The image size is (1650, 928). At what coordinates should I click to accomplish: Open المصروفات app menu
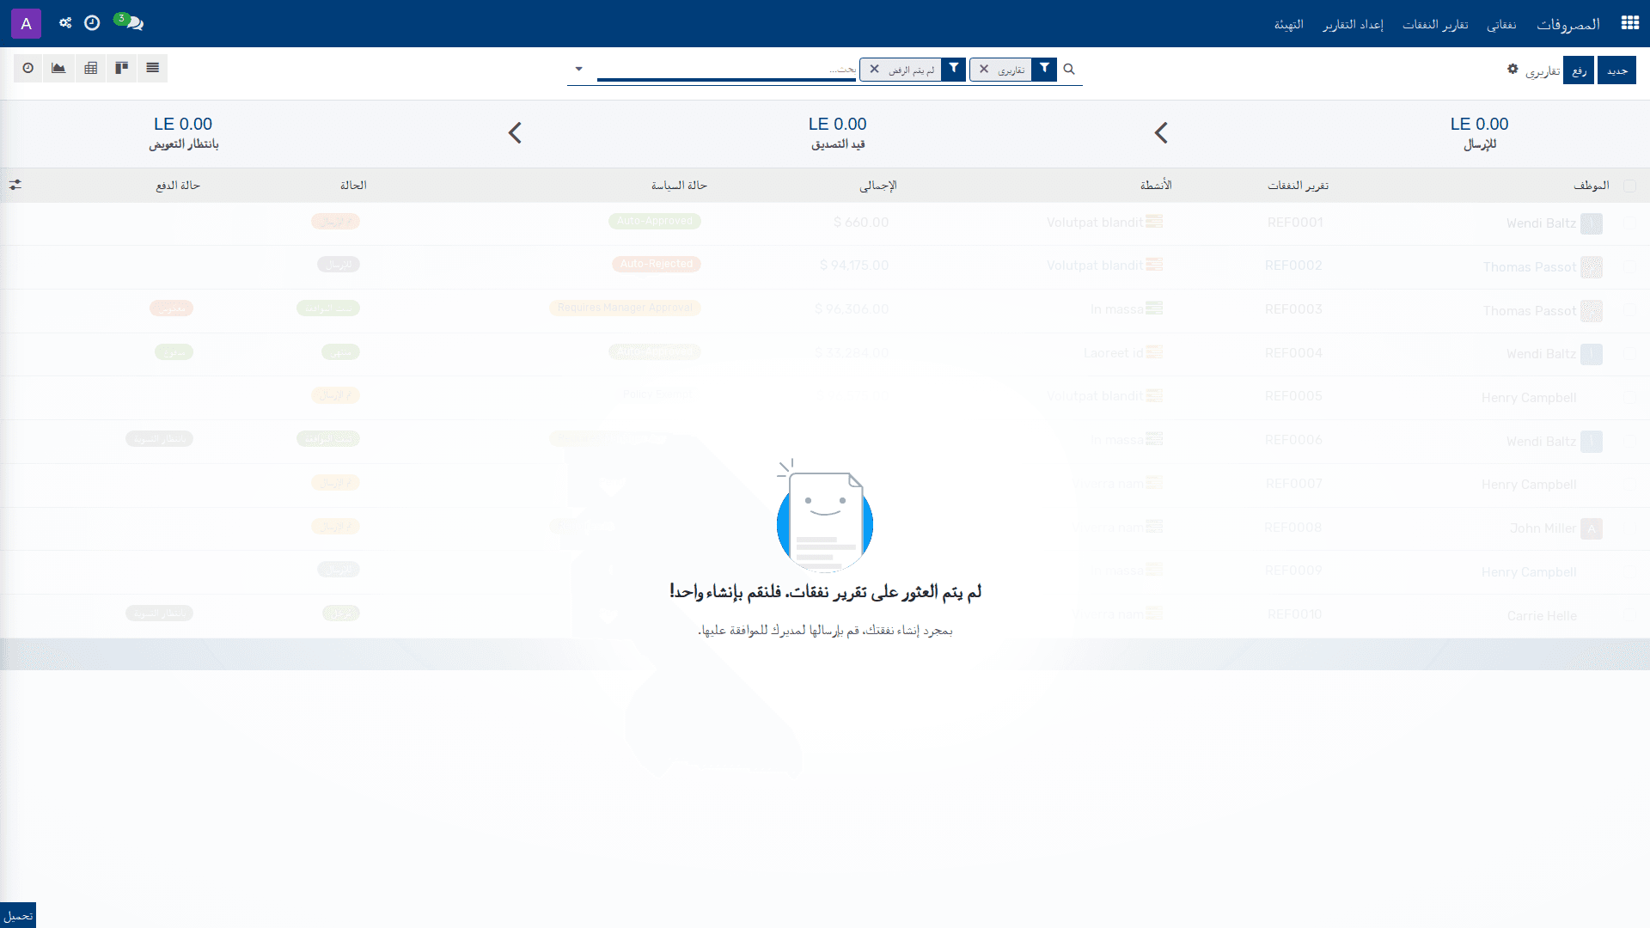click(x=1568, y=24)
